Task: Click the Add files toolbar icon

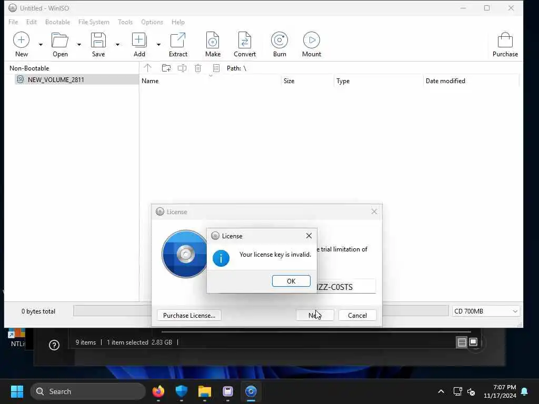Action: (139, 44)
